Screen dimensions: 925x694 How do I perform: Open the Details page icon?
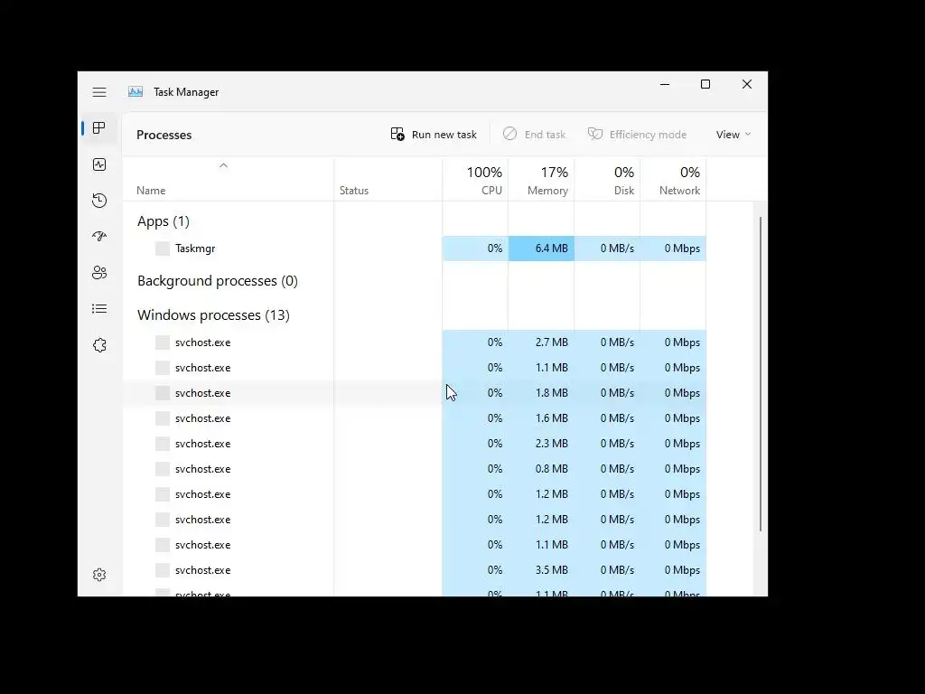(99, 309)
